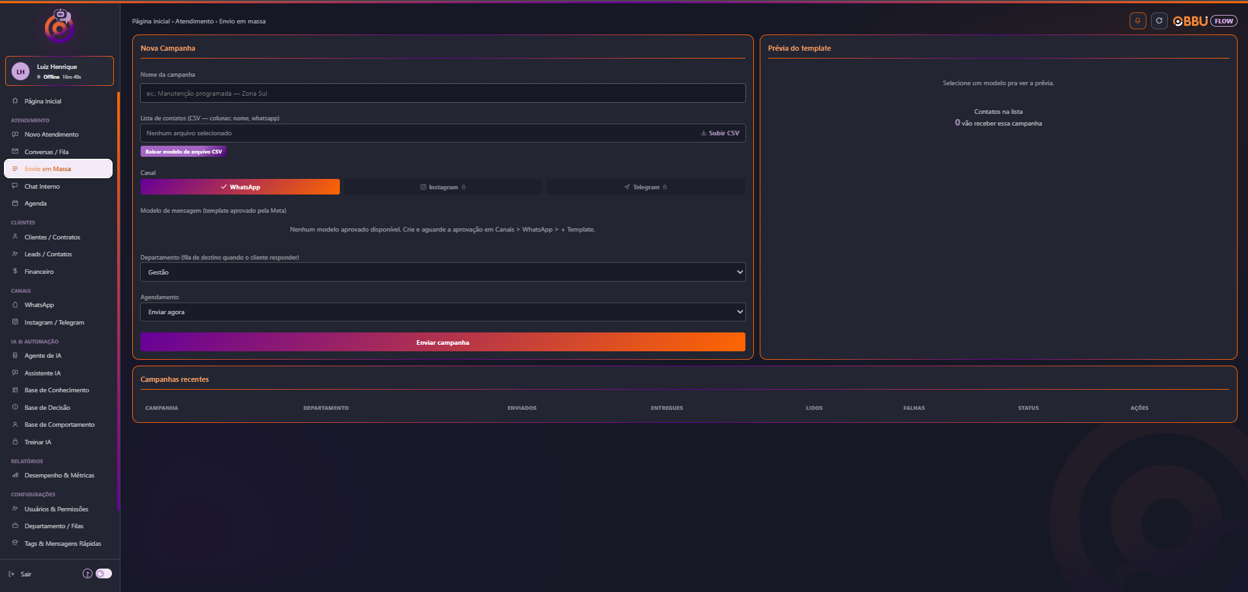Click the Base de Conhecimento book icon
1248x592 pixels.
[x=15, y=390]
